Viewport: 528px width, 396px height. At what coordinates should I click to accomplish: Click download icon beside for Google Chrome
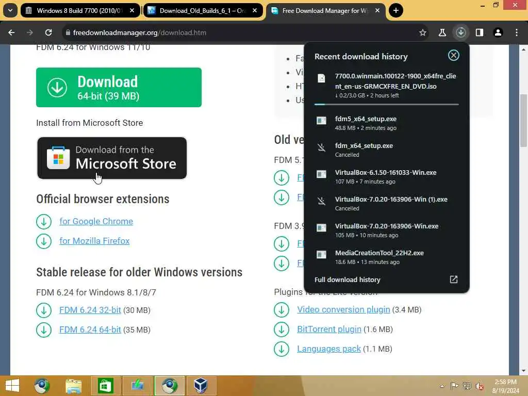click(44, 222)
